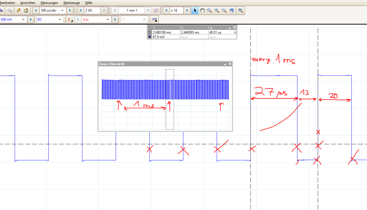Select the blue scope-view histogram icon
Screen dimensions: 367x210
[2, 10]
